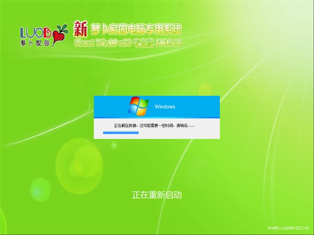The height and width of the screenshot is (235, 314).
Task: Click the filled blue part of progress bar
Action: point(120,133)
